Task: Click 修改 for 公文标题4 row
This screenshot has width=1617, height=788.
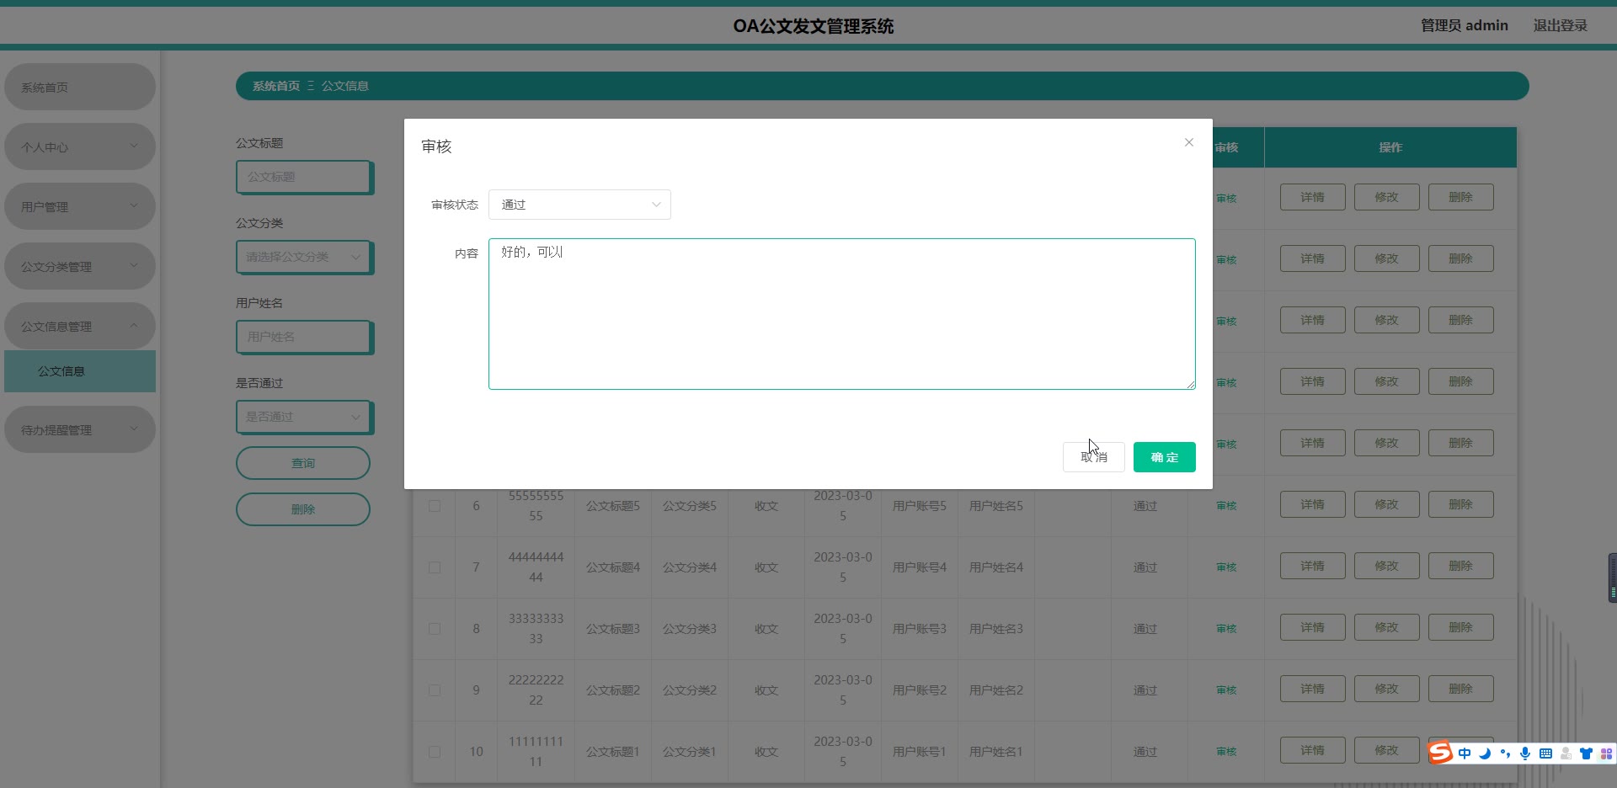Action: pyautogui.click(x=1386, y=566)
